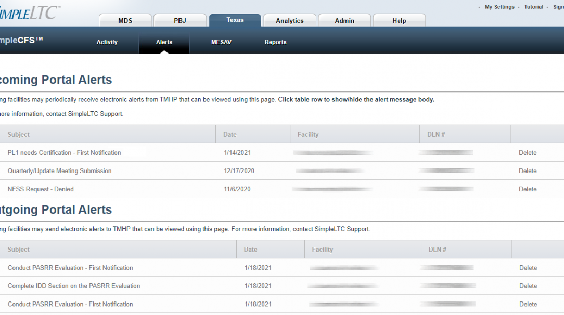Click the Tutorial link

coord(533,7)
